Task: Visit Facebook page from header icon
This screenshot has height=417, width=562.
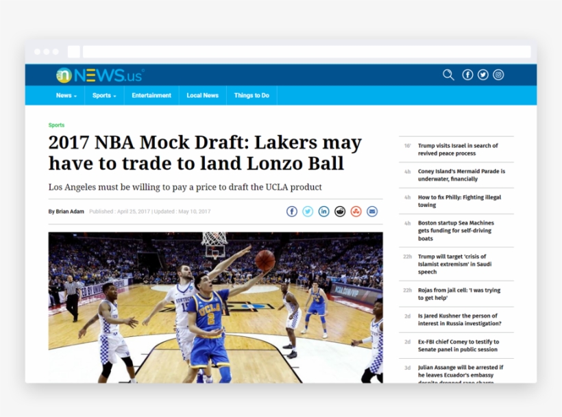Action: [x=467, y=75]
